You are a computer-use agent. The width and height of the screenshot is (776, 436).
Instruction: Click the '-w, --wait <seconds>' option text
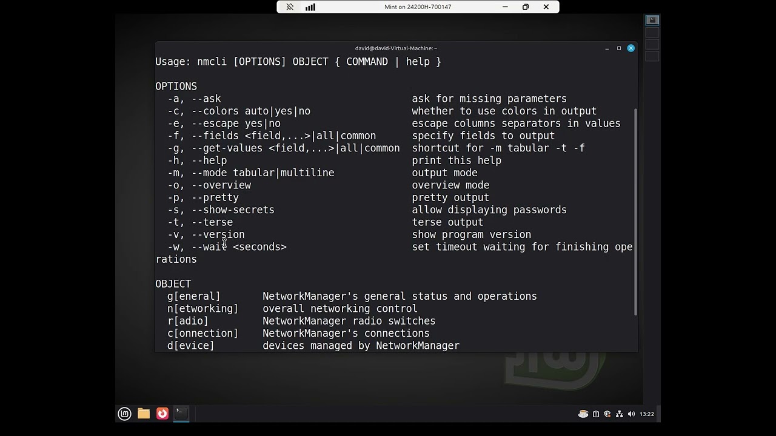[x=227, y=247]
